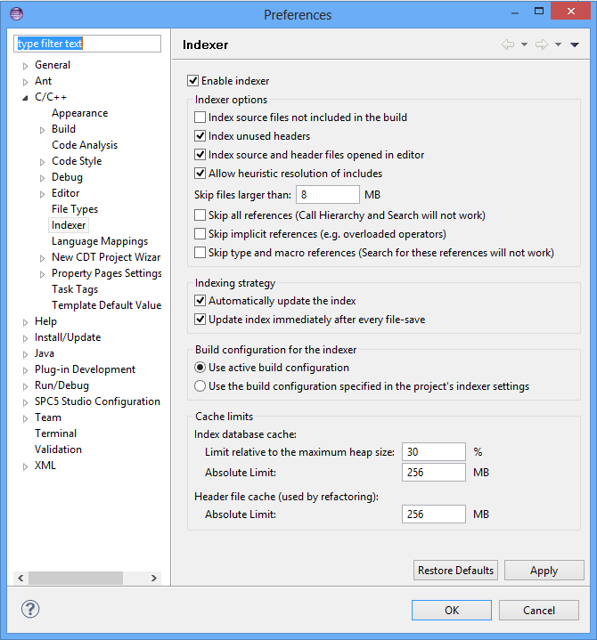Screen dimensions: 597x640
Task: Click the Eclipse application icon in title bar
Action: [16, 14]
